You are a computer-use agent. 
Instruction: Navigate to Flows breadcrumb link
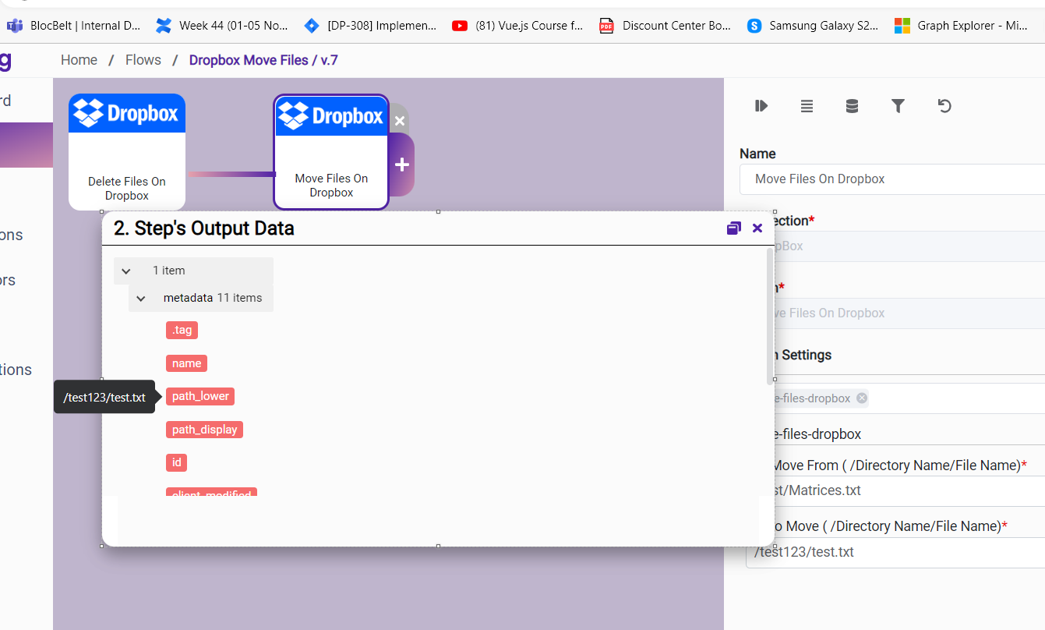pyautogui.click(x=143, y=60)
